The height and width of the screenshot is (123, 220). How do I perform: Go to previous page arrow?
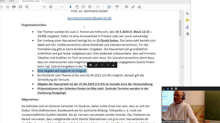point(44,7)
